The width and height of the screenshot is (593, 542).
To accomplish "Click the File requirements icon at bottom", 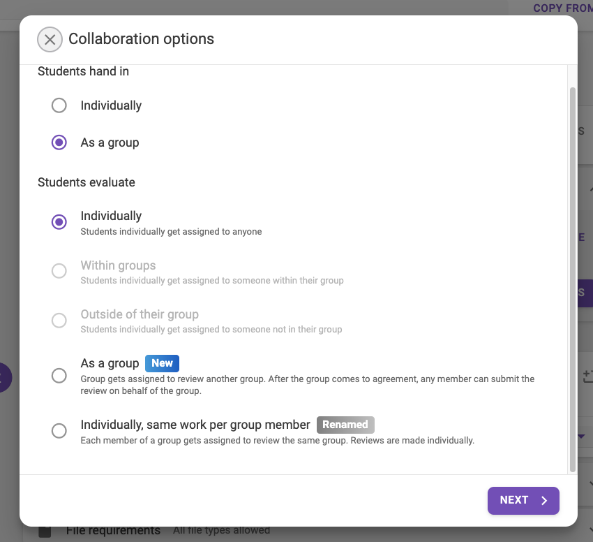I will [45, 532].
